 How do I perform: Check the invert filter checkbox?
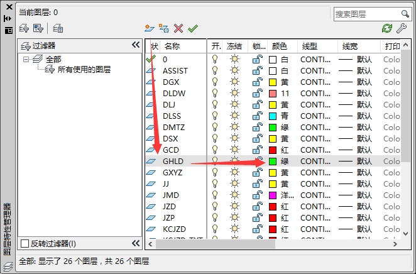click(x=25, y=243)
